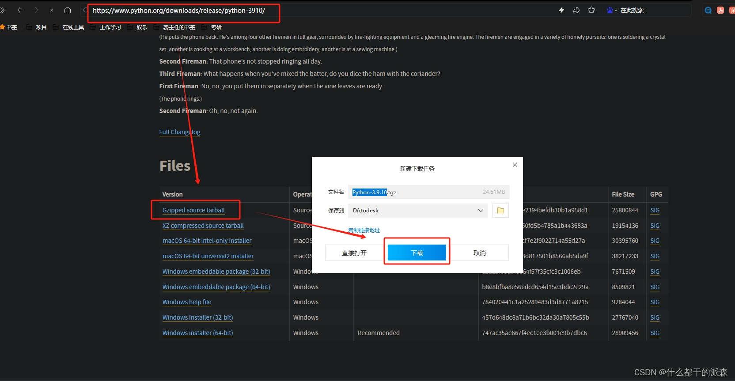Screen dimensions: 735x381
Task: Click the Windows help file link
Action: coord(187,302)
